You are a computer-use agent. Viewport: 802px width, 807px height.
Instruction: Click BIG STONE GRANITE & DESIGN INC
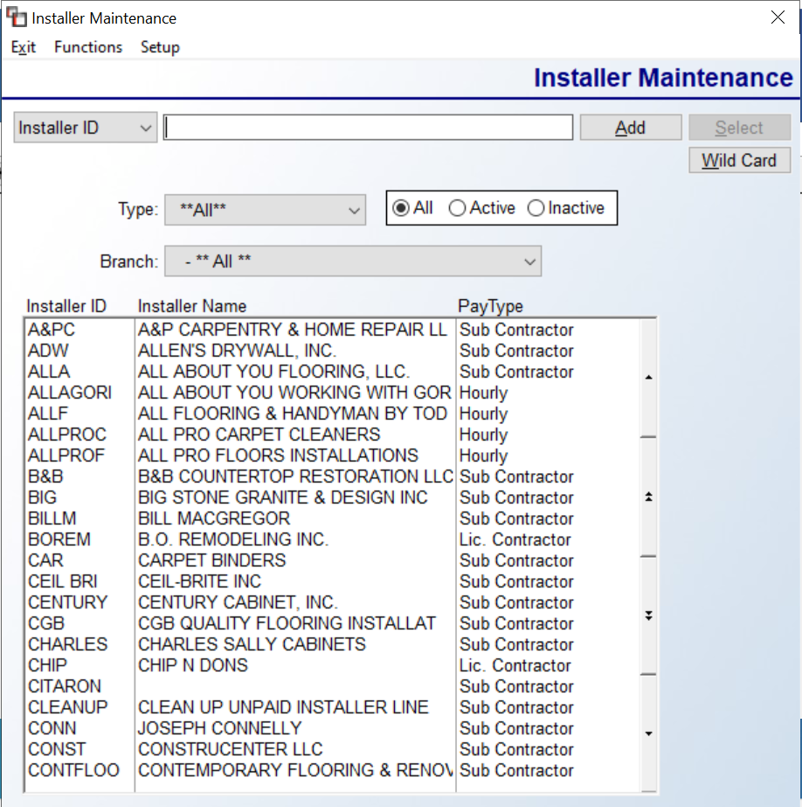(283, 497)
